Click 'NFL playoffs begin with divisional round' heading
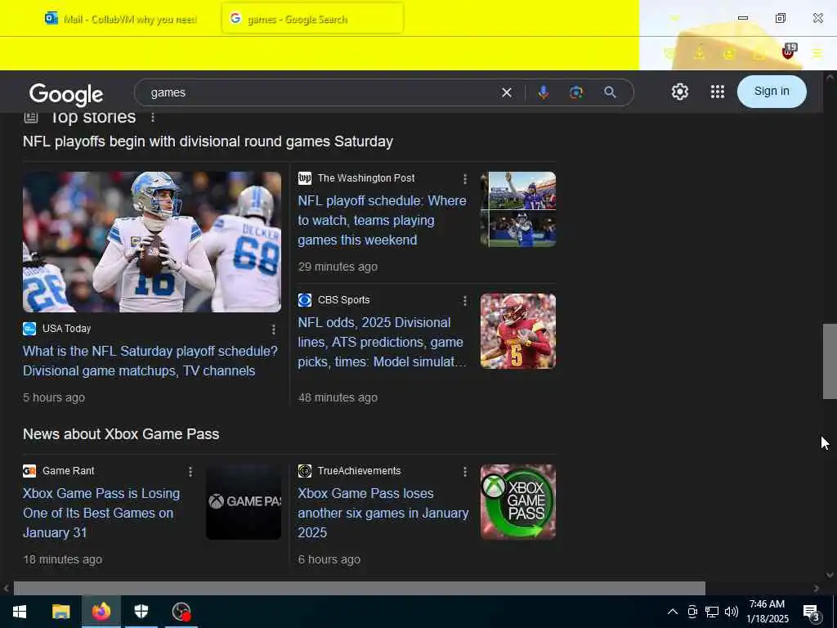837x628 pixels. tap(208, 141)
